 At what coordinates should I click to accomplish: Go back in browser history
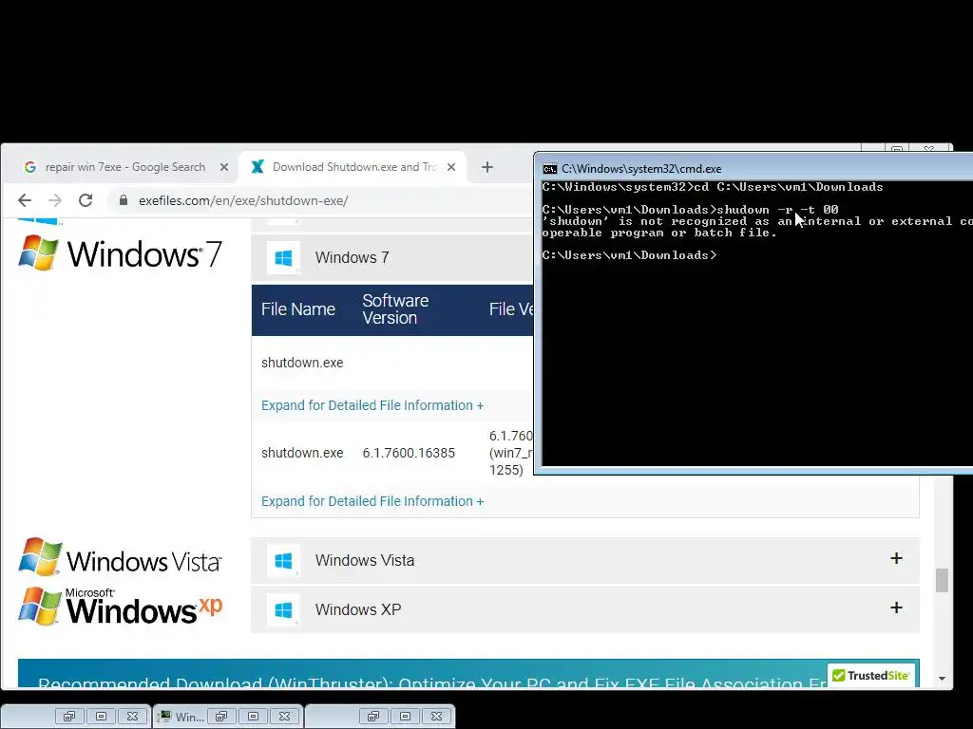tap(24, 200)
